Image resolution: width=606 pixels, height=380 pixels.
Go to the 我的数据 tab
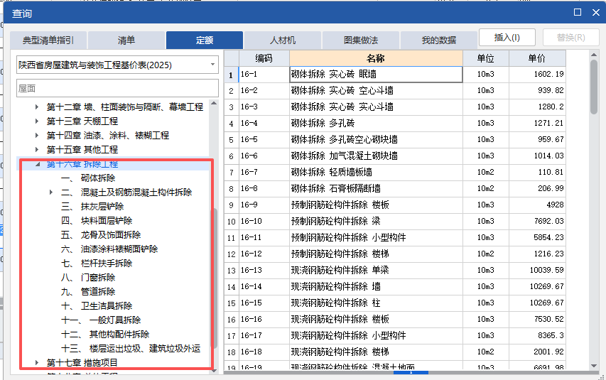point(438,40)
